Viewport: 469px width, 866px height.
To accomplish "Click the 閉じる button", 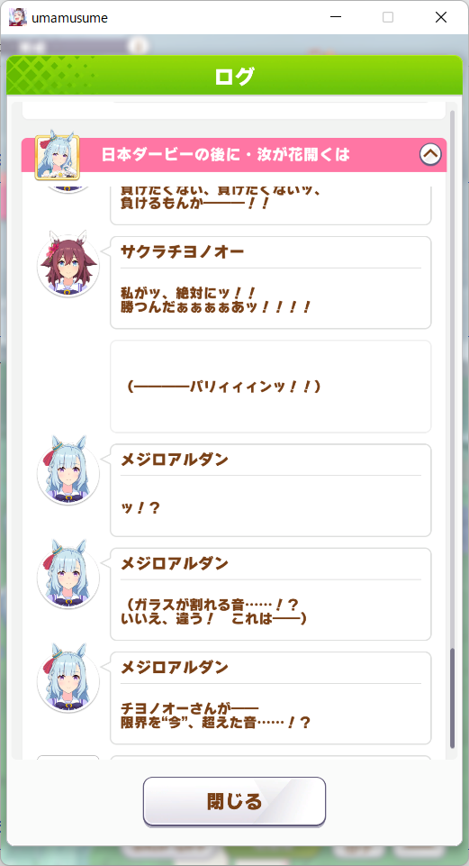I will tap(234, 801).
